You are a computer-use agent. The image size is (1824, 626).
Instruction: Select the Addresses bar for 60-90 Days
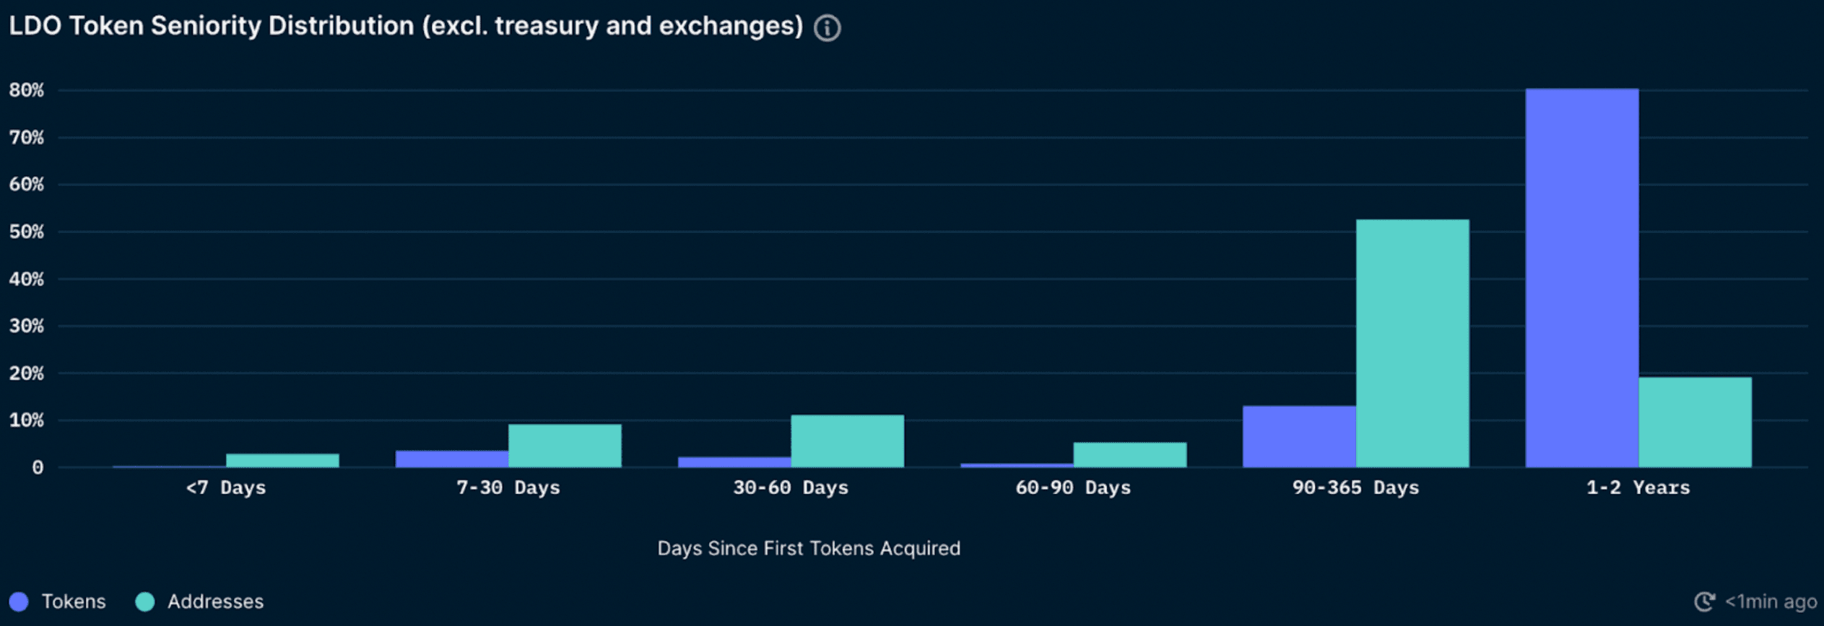(x=1129, y=454)
